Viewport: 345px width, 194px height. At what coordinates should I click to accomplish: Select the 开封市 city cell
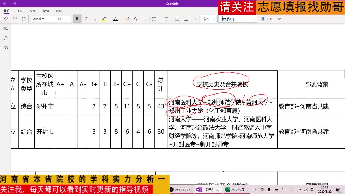click(45, 132)
